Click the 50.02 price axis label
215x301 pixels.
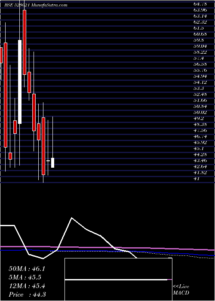[200, 113]
